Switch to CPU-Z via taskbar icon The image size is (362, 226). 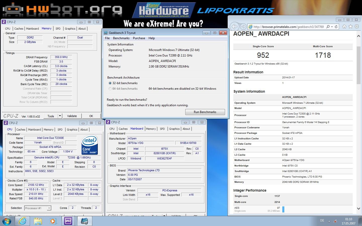coord(68,221)
